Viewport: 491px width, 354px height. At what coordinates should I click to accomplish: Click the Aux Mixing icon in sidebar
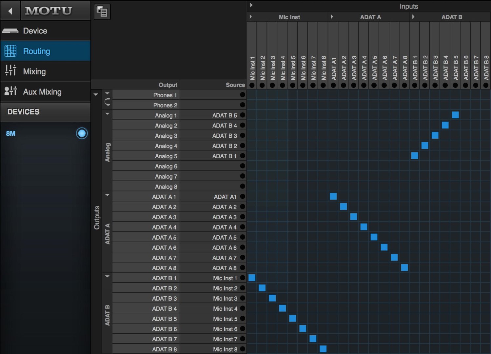coord(10,91)
